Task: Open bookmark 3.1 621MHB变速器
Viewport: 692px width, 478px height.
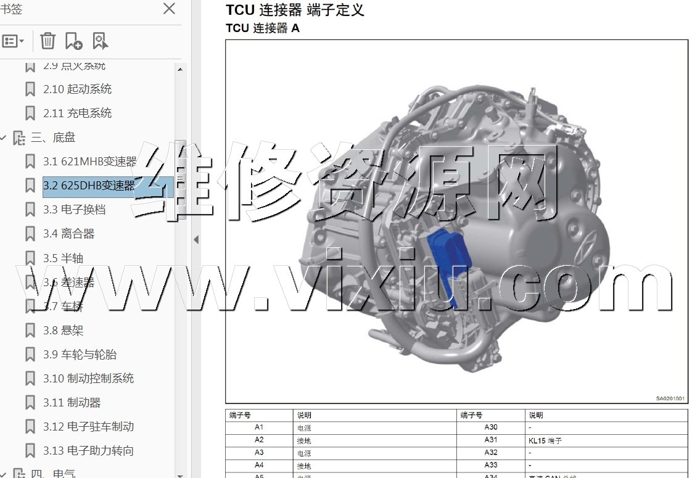Action: click(89, 162)
